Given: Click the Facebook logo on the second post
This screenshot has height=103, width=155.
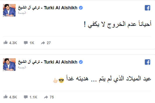Looking at the screenshot, I should (147, 62).
